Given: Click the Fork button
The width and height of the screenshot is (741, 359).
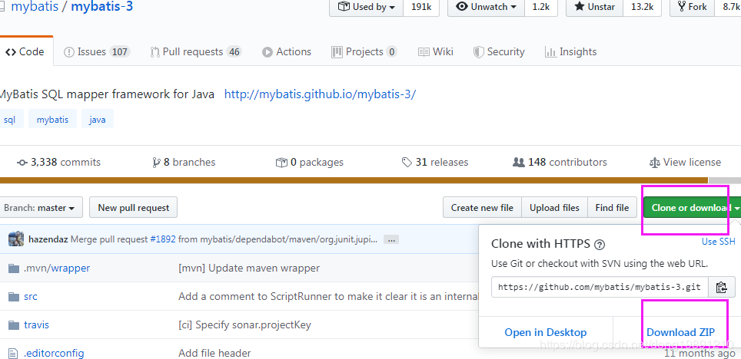Looking at the screenshot, I should [692, 7].
